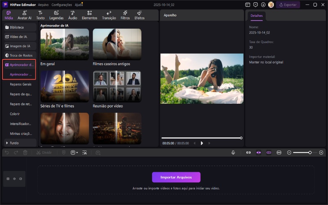This screenshot has width=328, height=205.
Task: Open the Configurações menu
Action: click(61, 5)
